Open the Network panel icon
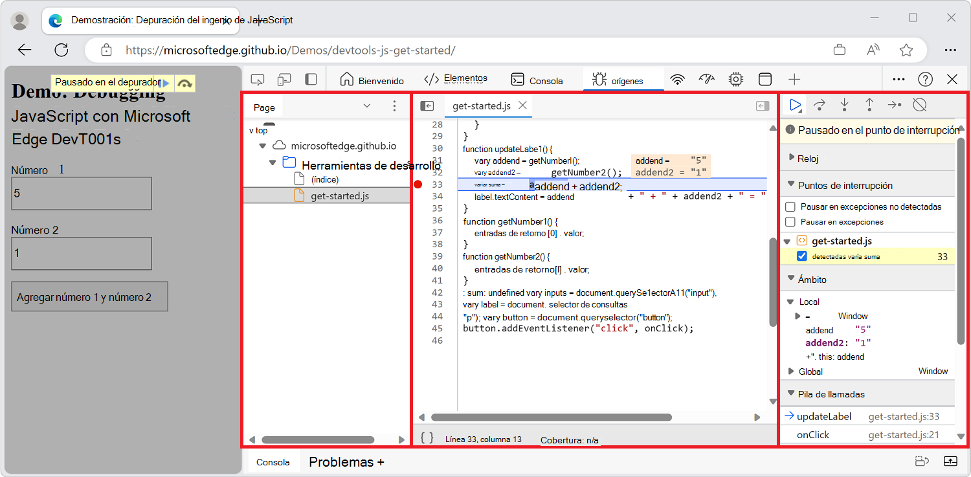 (677, 78)
